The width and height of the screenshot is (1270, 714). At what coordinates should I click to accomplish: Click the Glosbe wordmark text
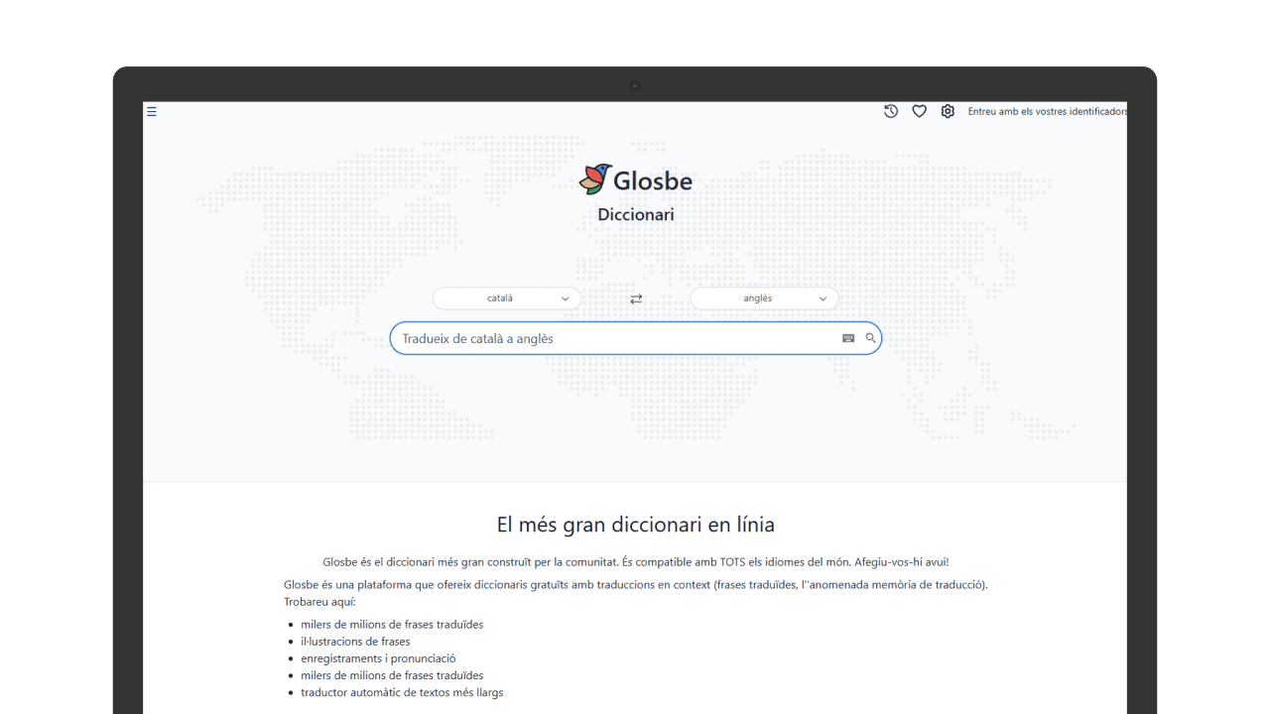652,181
